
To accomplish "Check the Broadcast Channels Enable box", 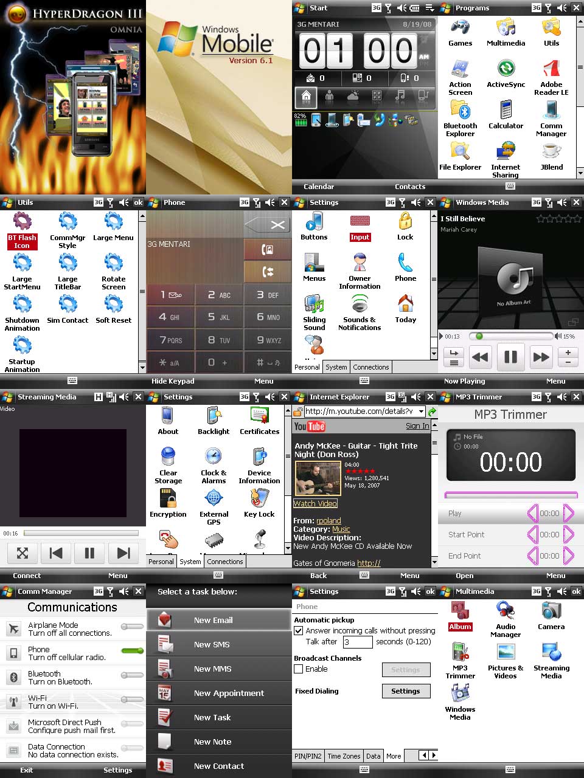I will 299,669.
